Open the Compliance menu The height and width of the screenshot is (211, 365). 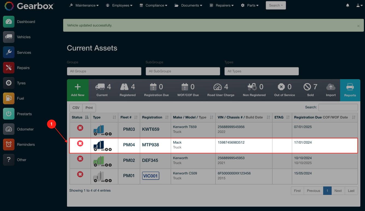point(153,5)
